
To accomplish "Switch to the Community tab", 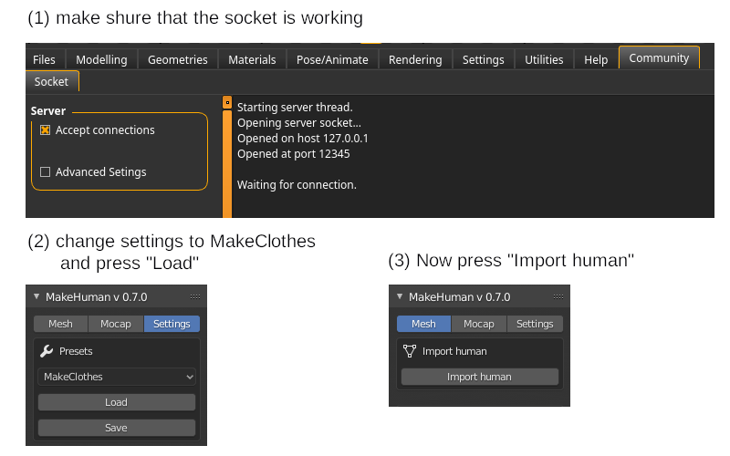I will click(659, 58).
